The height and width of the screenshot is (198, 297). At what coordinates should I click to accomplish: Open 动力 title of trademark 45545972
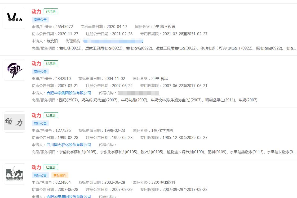pos(36,12)
